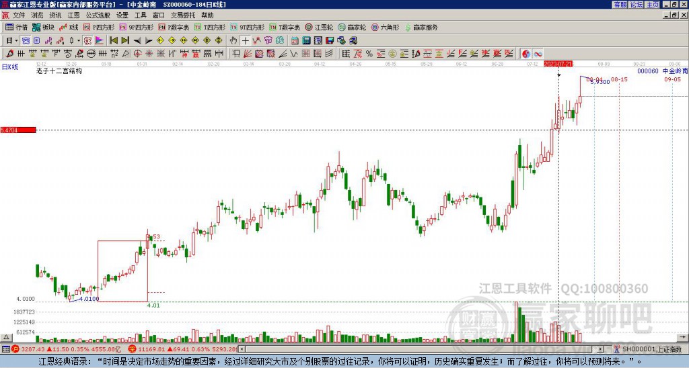
Task: Click the 板块 toolbar button
Action: click(43, 27)
